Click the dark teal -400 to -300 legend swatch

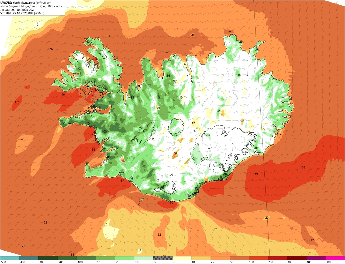pos(29,258)
